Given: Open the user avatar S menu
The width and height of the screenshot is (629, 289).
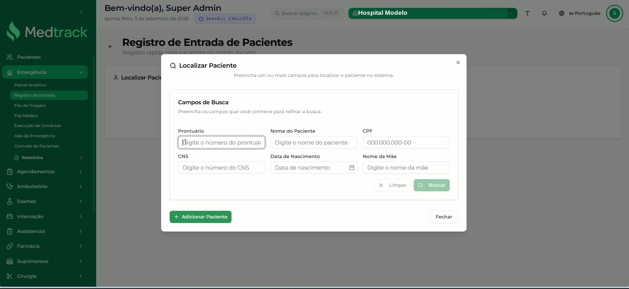Looking at the screenshot, I should pyautogui.click(x=614, y=13).
